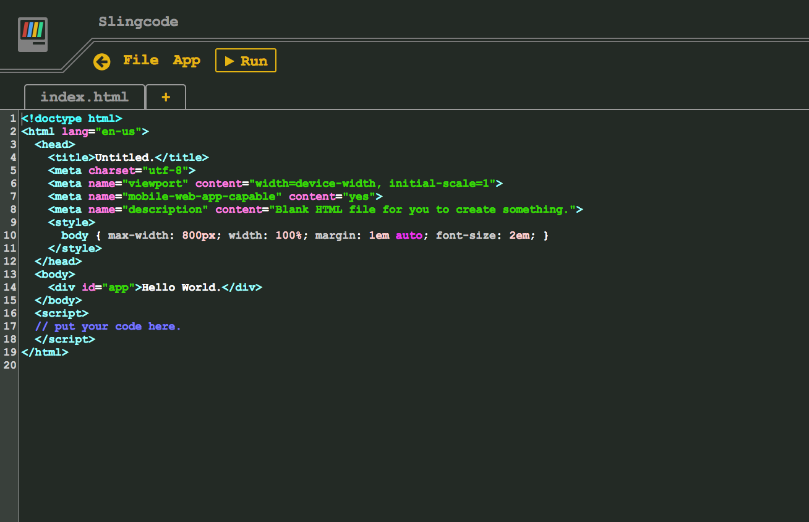Image resolution: width=809 pixels, height=522 pixels.
Task: Click "mobile-web-app-capable" in the code
Action: pos(202,196)
